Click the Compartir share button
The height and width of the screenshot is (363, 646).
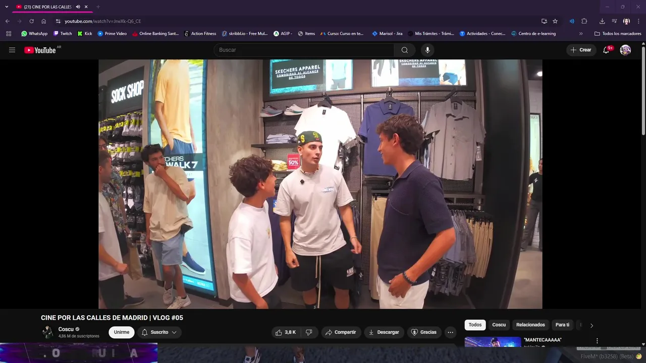pyautogui.click(x=341, y=332)
